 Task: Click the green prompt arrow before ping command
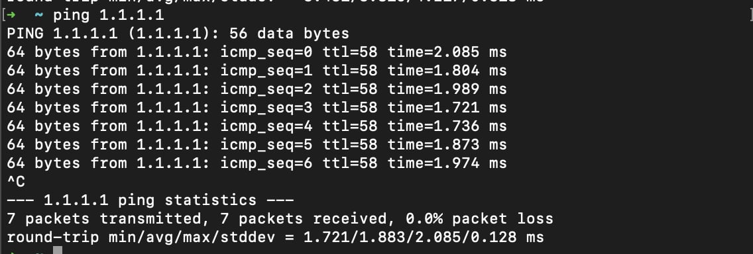[x=11, y=15]
